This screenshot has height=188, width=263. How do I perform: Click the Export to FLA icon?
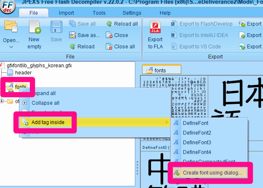[x=155, y=27]
